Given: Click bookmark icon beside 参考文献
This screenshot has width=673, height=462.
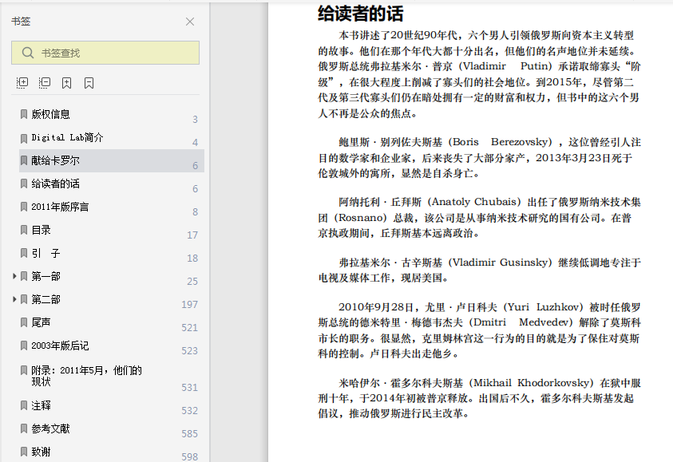Looking at the screenshot, I should tap(24, 428).
